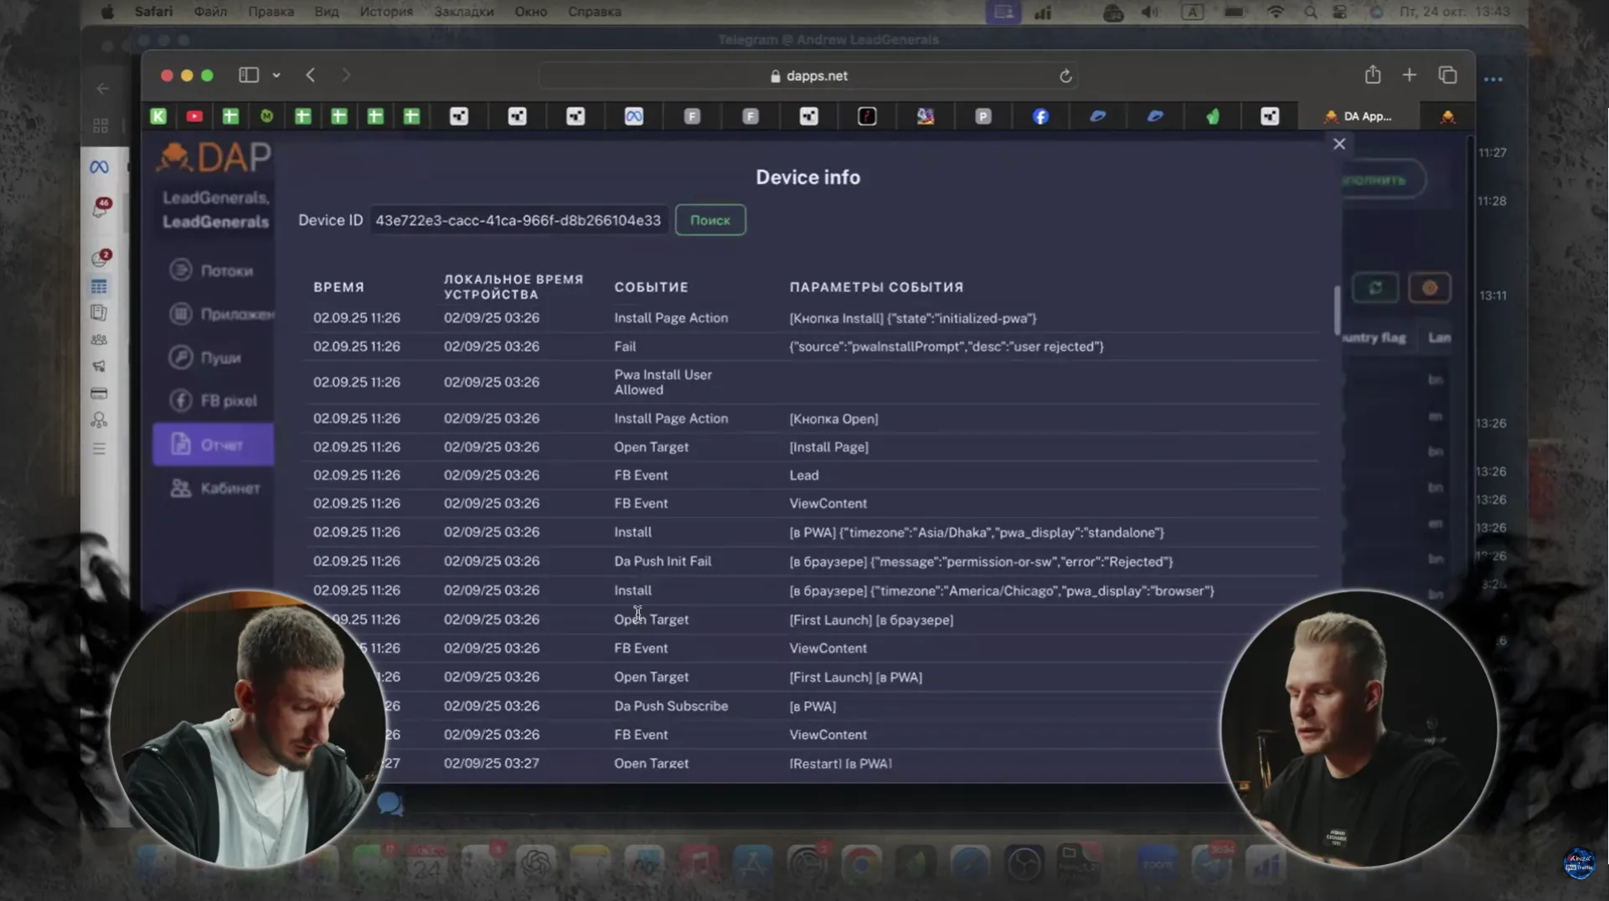
Task: Select Отчет in the sidebar
Action: (213, 445)
